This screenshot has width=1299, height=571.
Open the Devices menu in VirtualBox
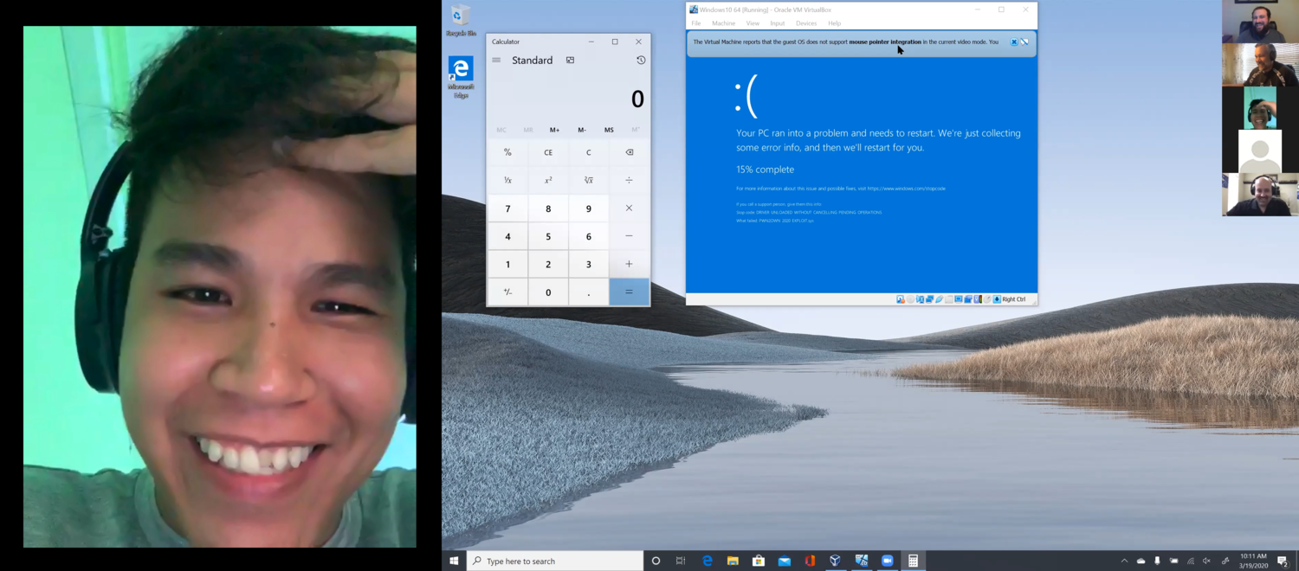tap(806, 23)
